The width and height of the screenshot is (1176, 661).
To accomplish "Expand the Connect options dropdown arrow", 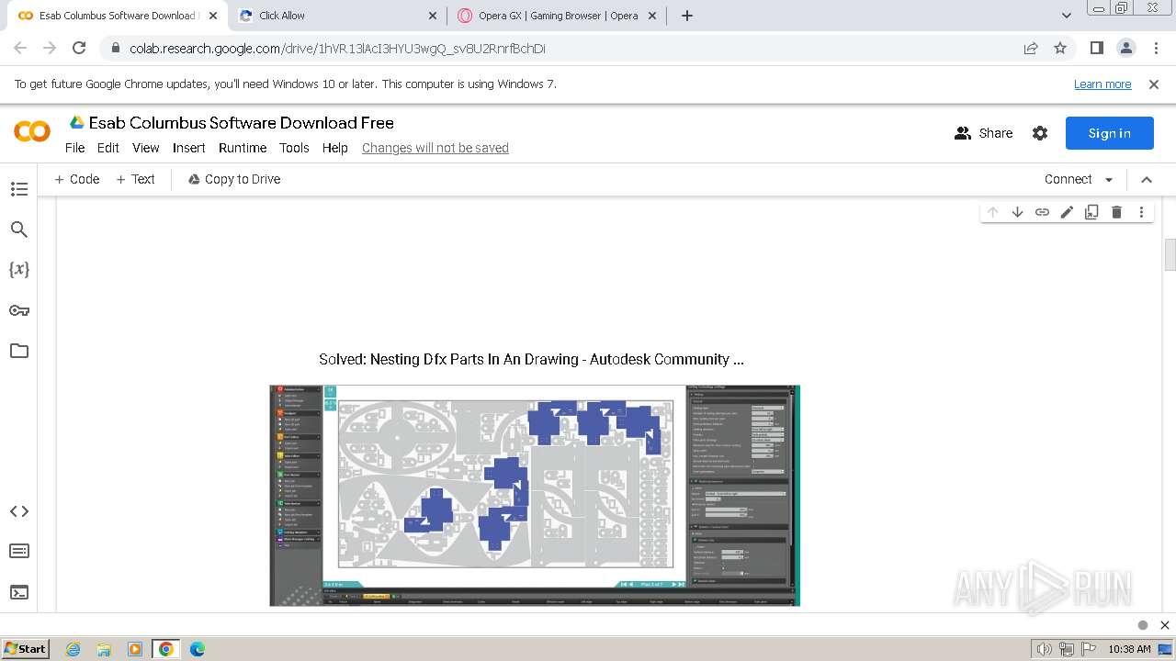I will 1109,180.
